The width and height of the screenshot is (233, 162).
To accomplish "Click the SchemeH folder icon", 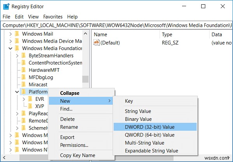I will (23, 128).
